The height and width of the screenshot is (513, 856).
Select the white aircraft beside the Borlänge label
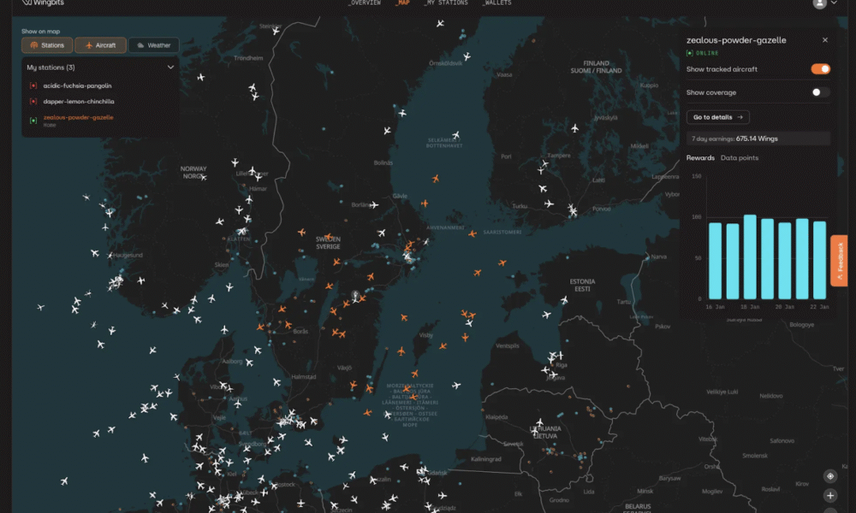point(374,205)
